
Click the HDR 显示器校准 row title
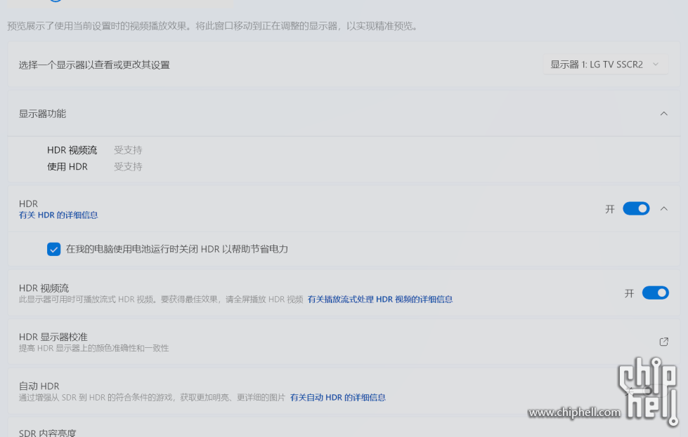click(x=53, y=337)
